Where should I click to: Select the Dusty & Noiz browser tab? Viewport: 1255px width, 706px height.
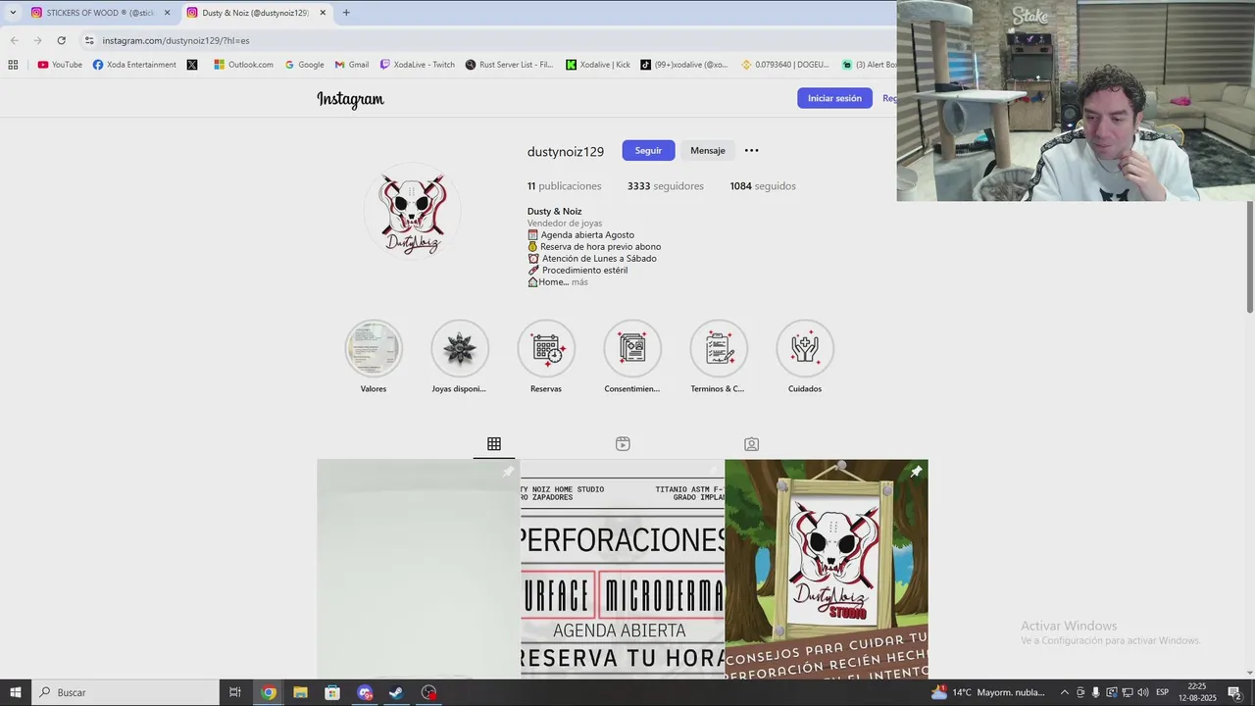click(255, 13)
